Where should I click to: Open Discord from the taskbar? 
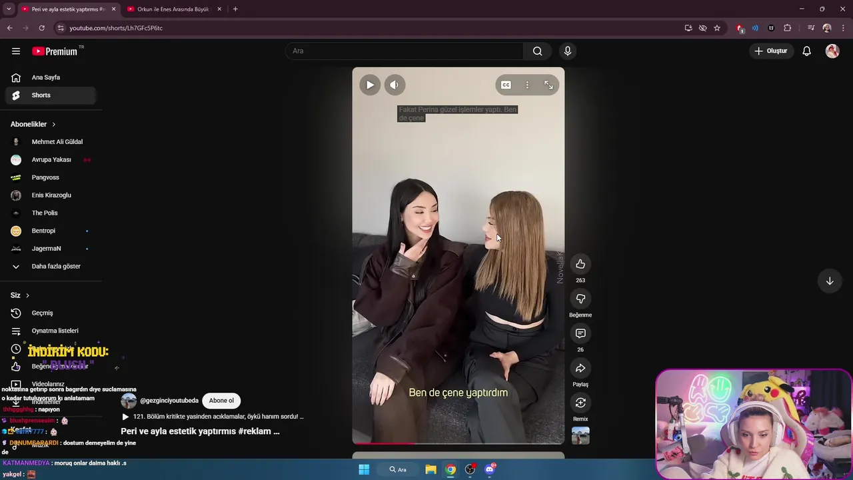[x=490, y=469]
